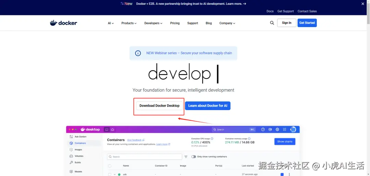Open the Support nav item
The width and height of the screenshot is (370, 176).
click(x=193, y=23)
